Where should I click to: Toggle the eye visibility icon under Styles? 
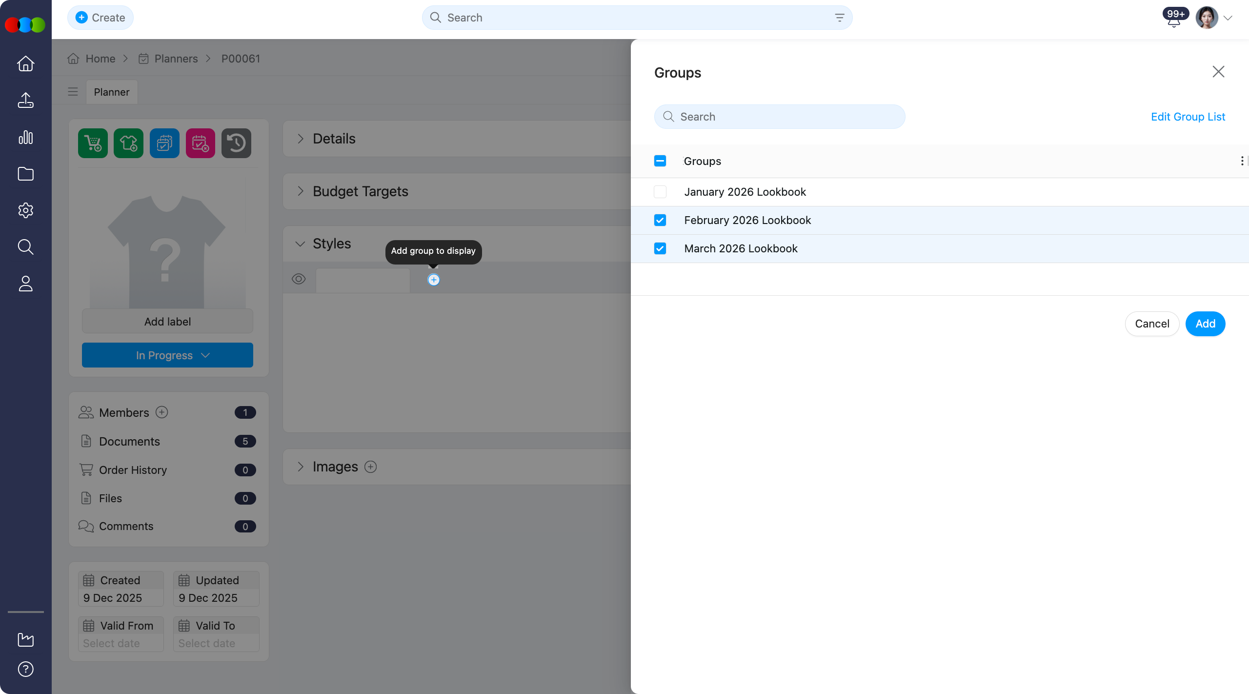[299, 279]
